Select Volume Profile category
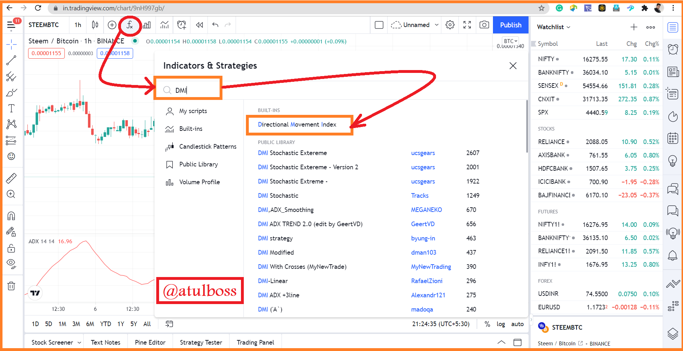 click(199, 182)
